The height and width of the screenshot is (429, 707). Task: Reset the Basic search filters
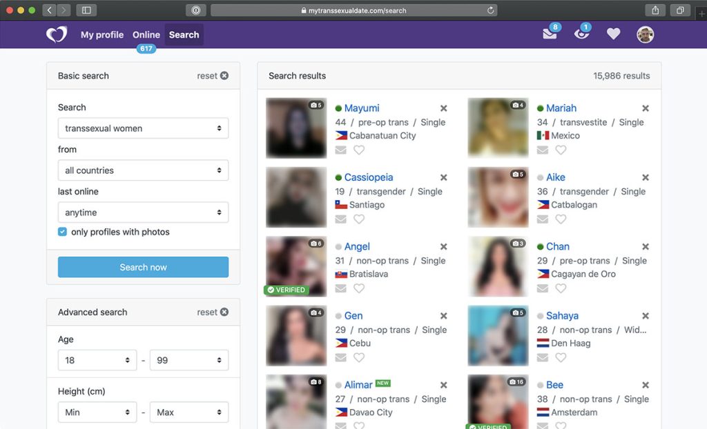pyautogui.click(x=213, y=76)
